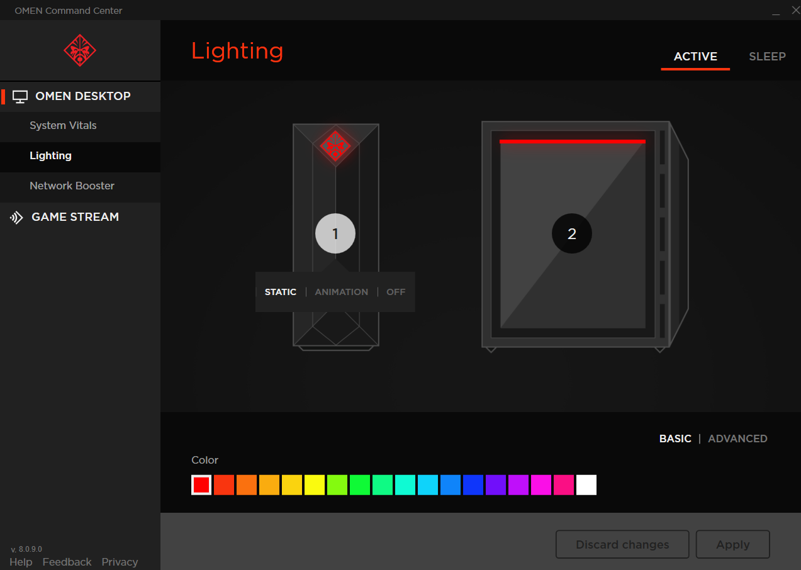
Task: Open Network Booster page
Action: click(x=80, y=186)
